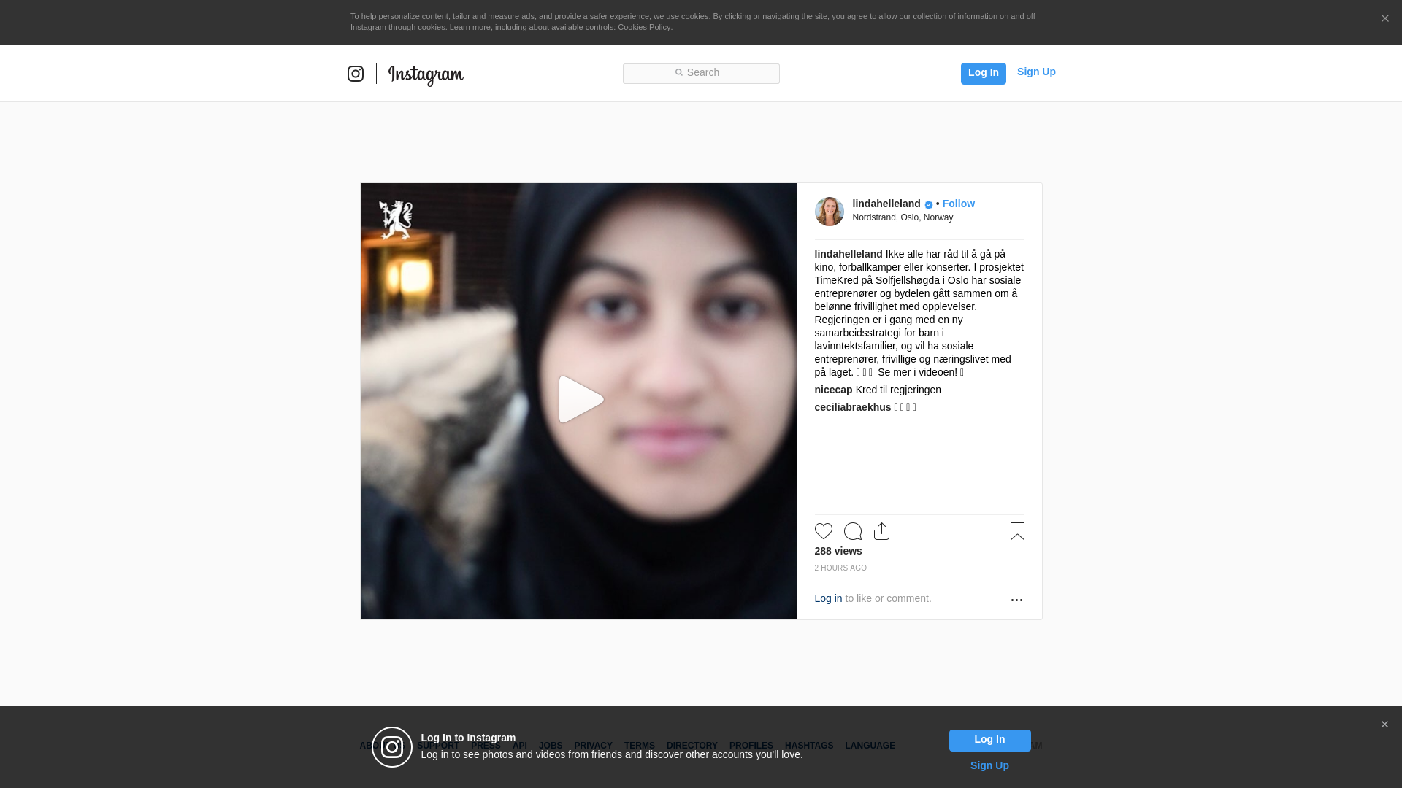The height and width of the screenshot is (788, 1402).
Task: Click Log In in bottom banner
Action: (989, 740)
